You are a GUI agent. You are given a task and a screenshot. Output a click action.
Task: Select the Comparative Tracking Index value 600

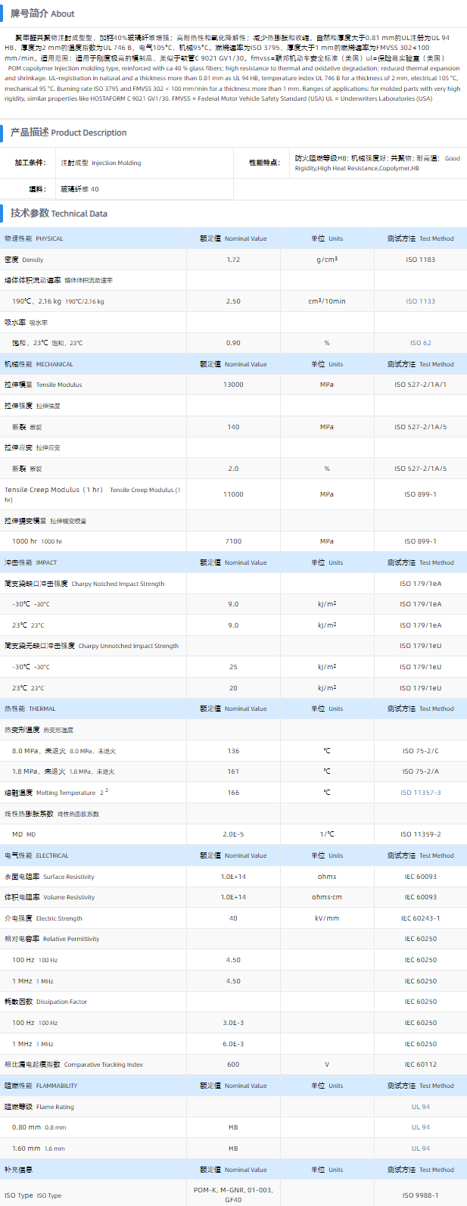click(x=233, y=1064)
